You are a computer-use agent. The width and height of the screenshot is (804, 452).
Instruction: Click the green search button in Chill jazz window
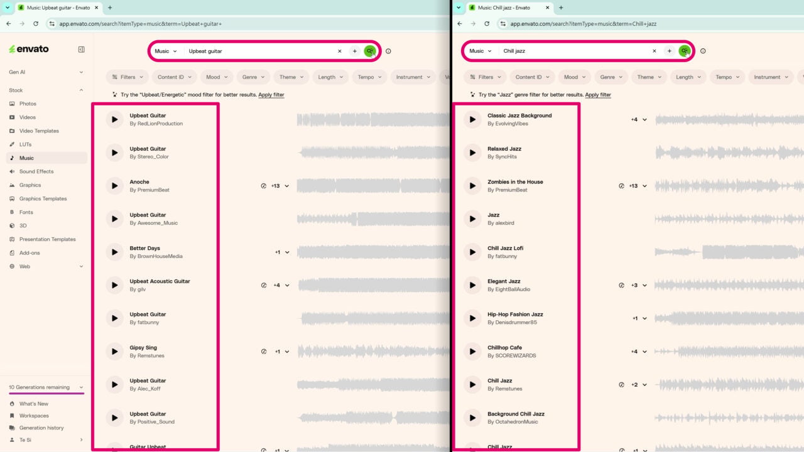coord(685,51)
